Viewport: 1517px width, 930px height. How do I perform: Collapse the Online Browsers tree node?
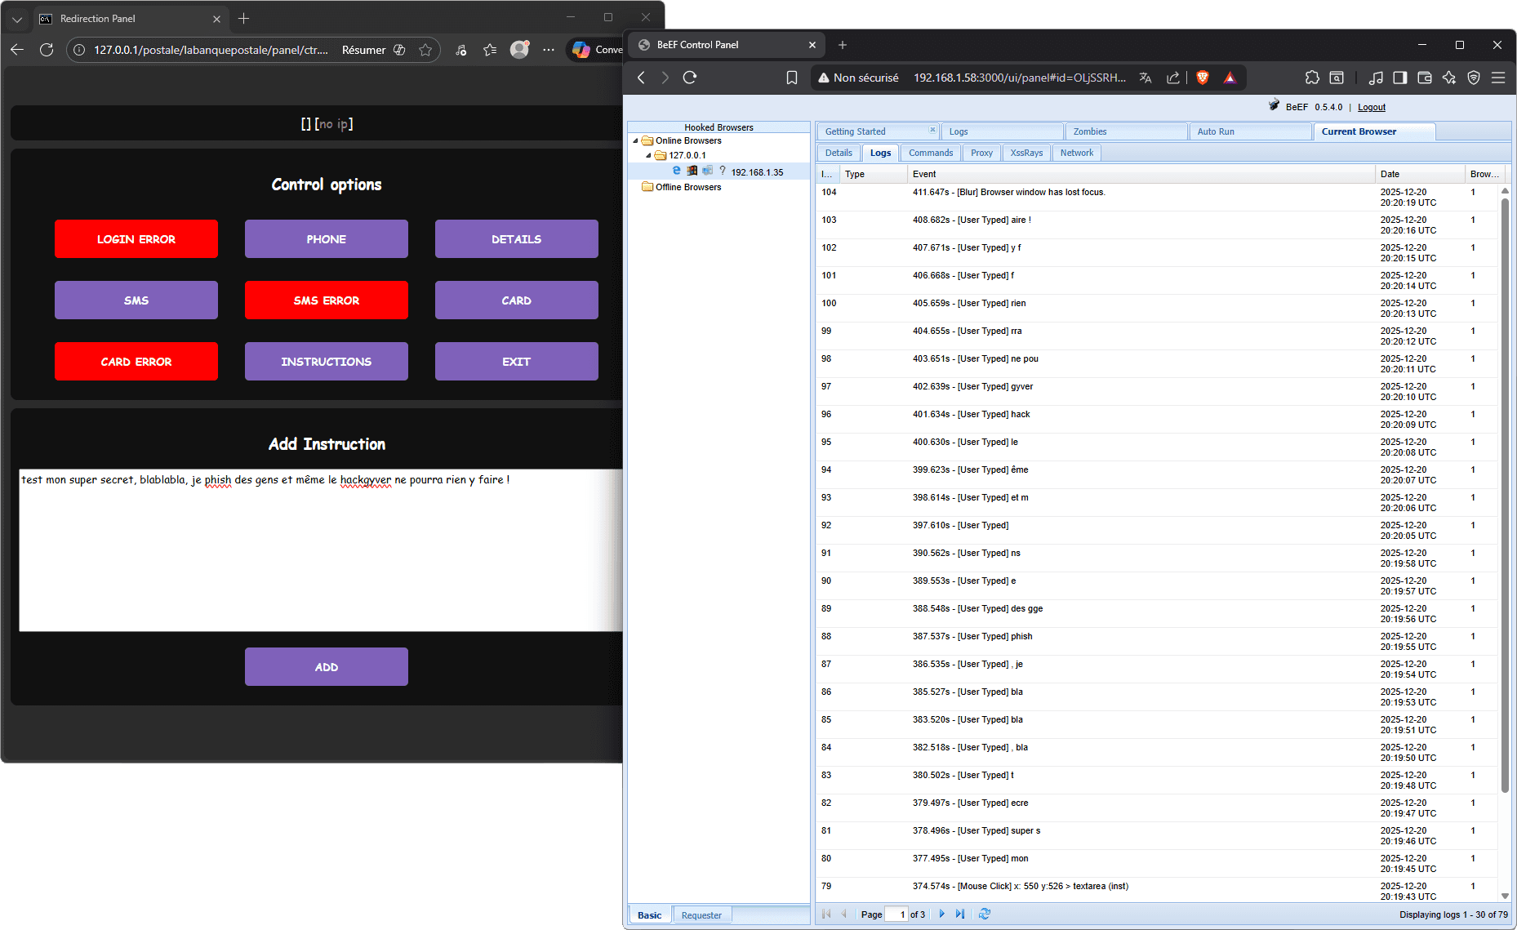(x=635, y=140)
